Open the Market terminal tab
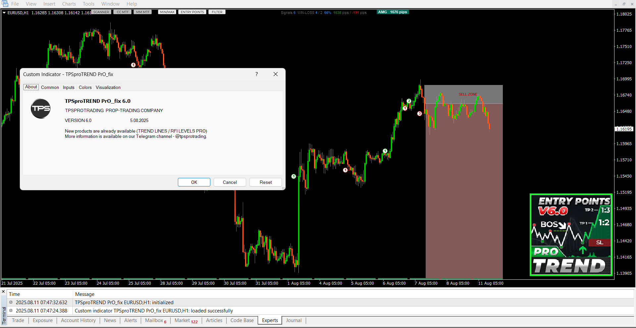Screen dimensions: 636x328 coord(186,320)
